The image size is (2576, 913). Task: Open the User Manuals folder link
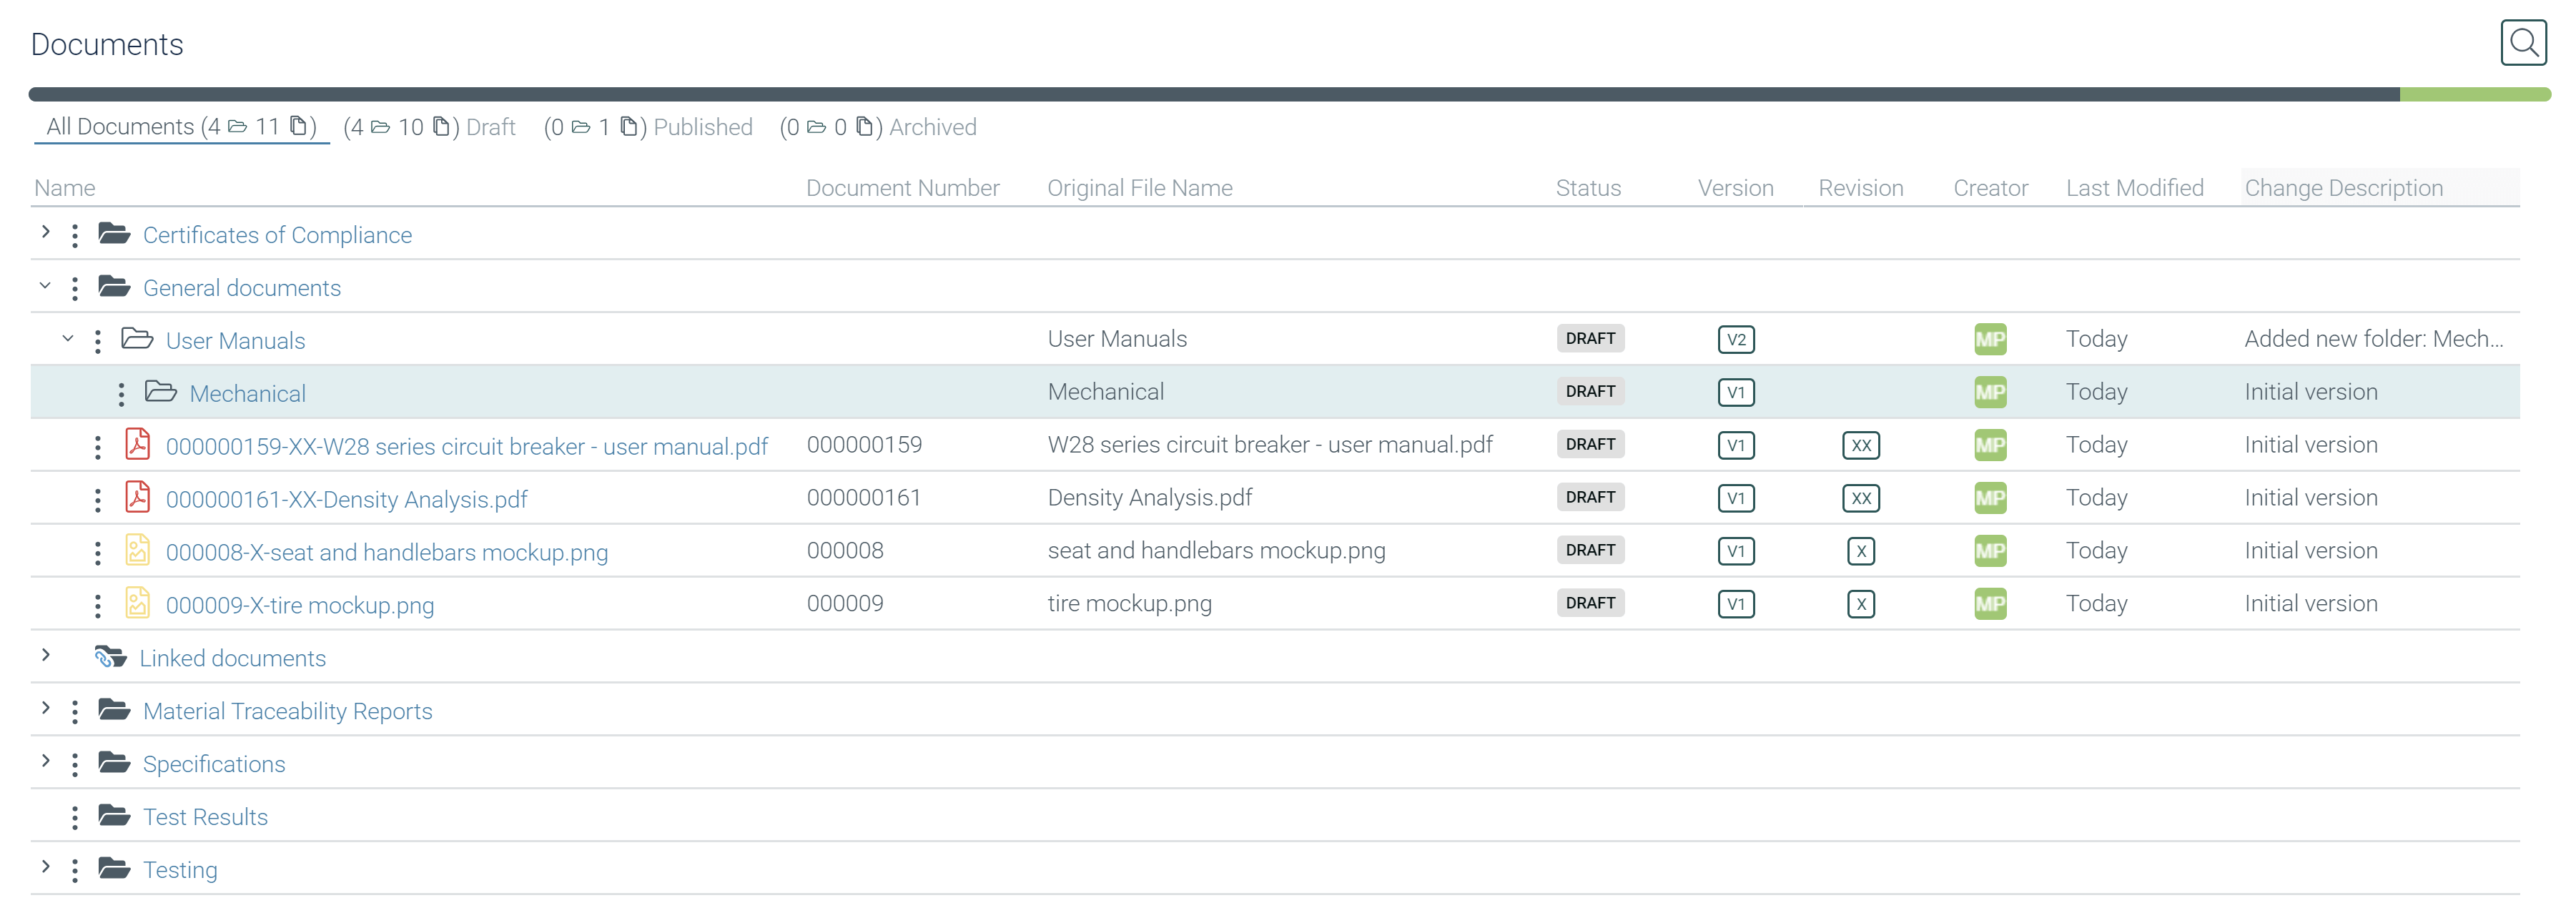[x=236, y=341]
